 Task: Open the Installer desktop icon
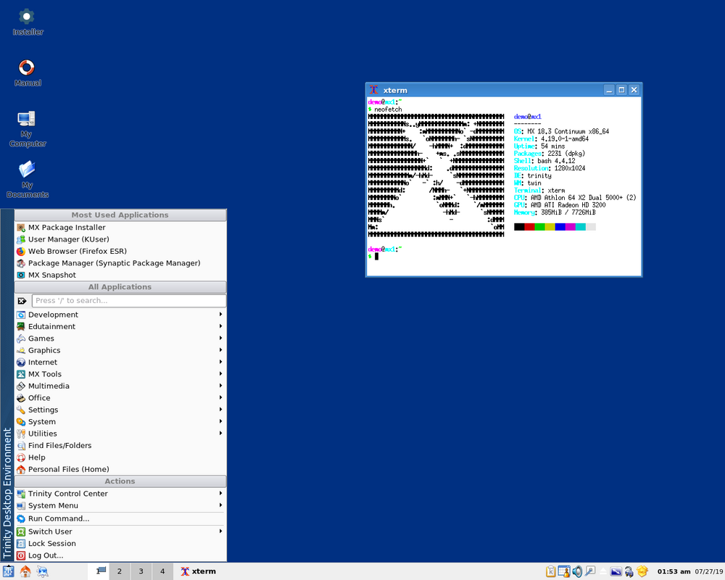(27, 22)
